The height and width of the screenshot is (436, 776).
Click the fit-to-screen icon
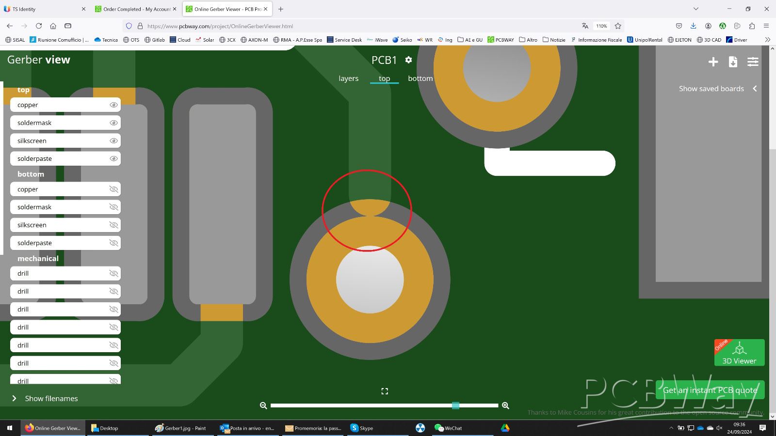(385, 391)
